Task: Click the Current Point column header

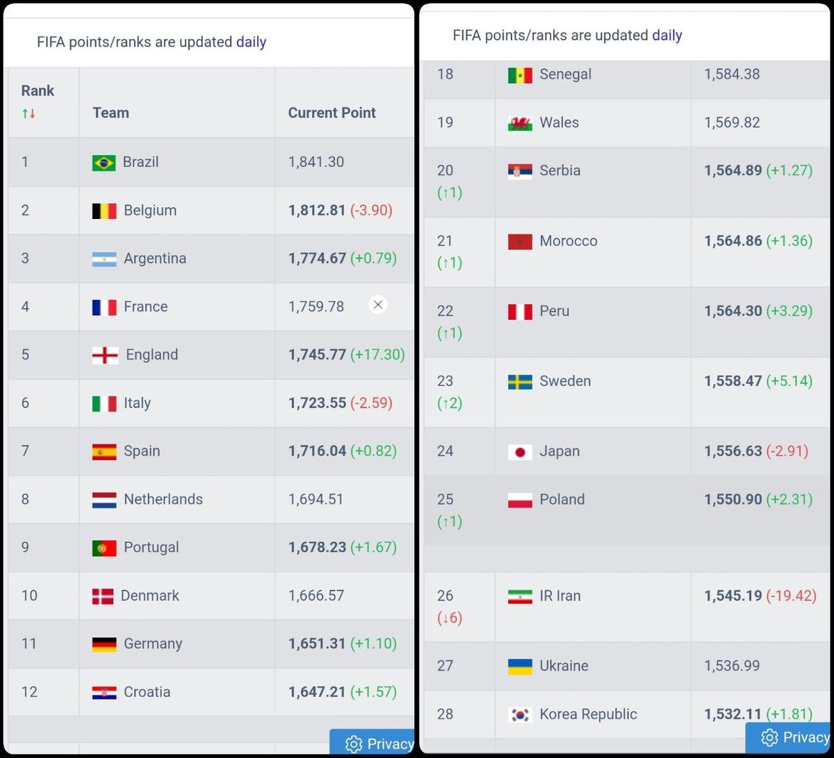Action: pos(332,112)
